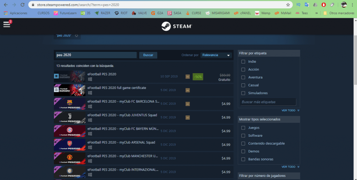This screenshot has width=357, height=180.
Task: Click the page vertical scrollbar
Action: point(355,59)
